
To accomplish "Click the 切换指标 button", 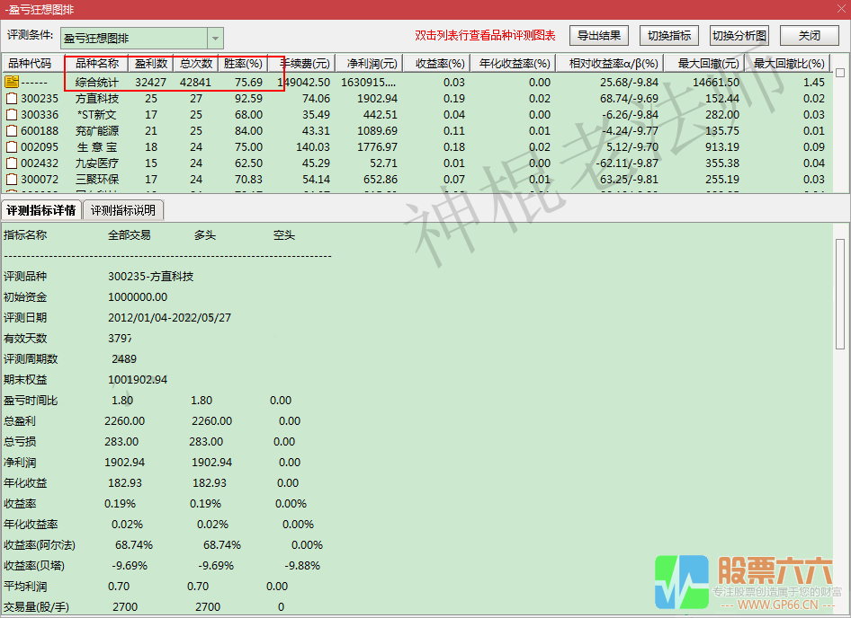I will [x=669, y=36].
